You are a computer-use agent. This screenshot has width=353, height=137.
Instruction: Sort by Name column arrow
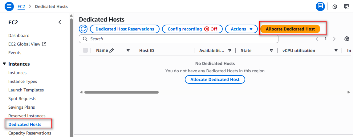[x=128, y=50]
